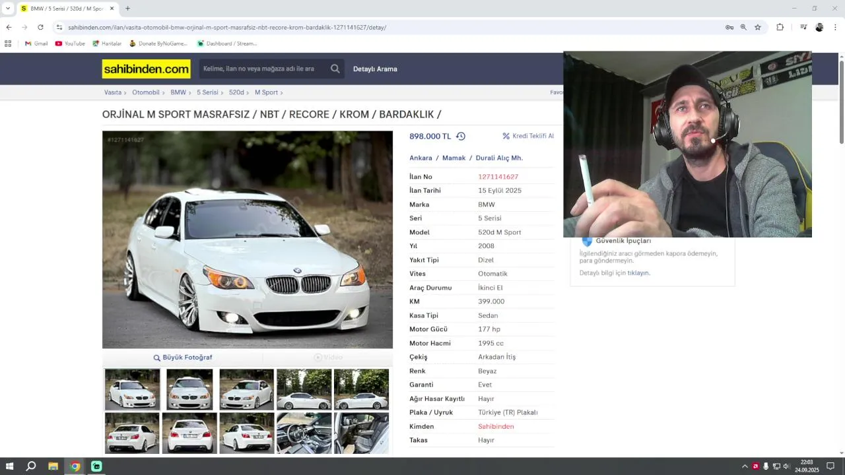This screenshot has height=475, width=845.
Task: Open the Chrome profile avatar
Action: pyautogui.click(x=819, y=27)
